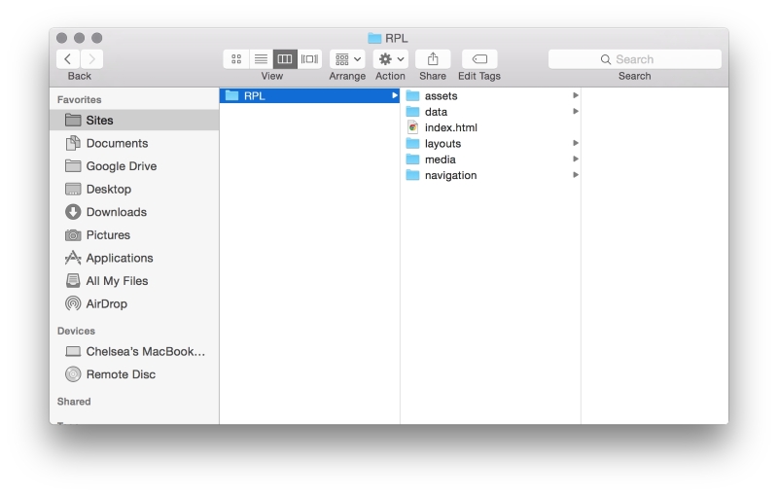
Task: Select Sites in the sidebar
Action: [134, 120]
